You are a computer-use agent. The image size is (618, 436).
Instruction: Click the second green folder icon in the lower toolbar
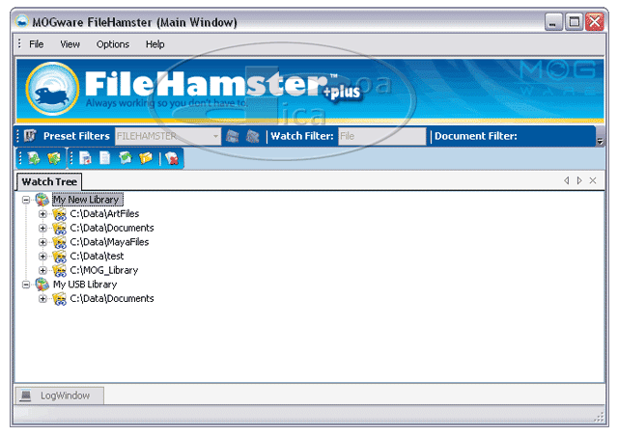(55, 158)
